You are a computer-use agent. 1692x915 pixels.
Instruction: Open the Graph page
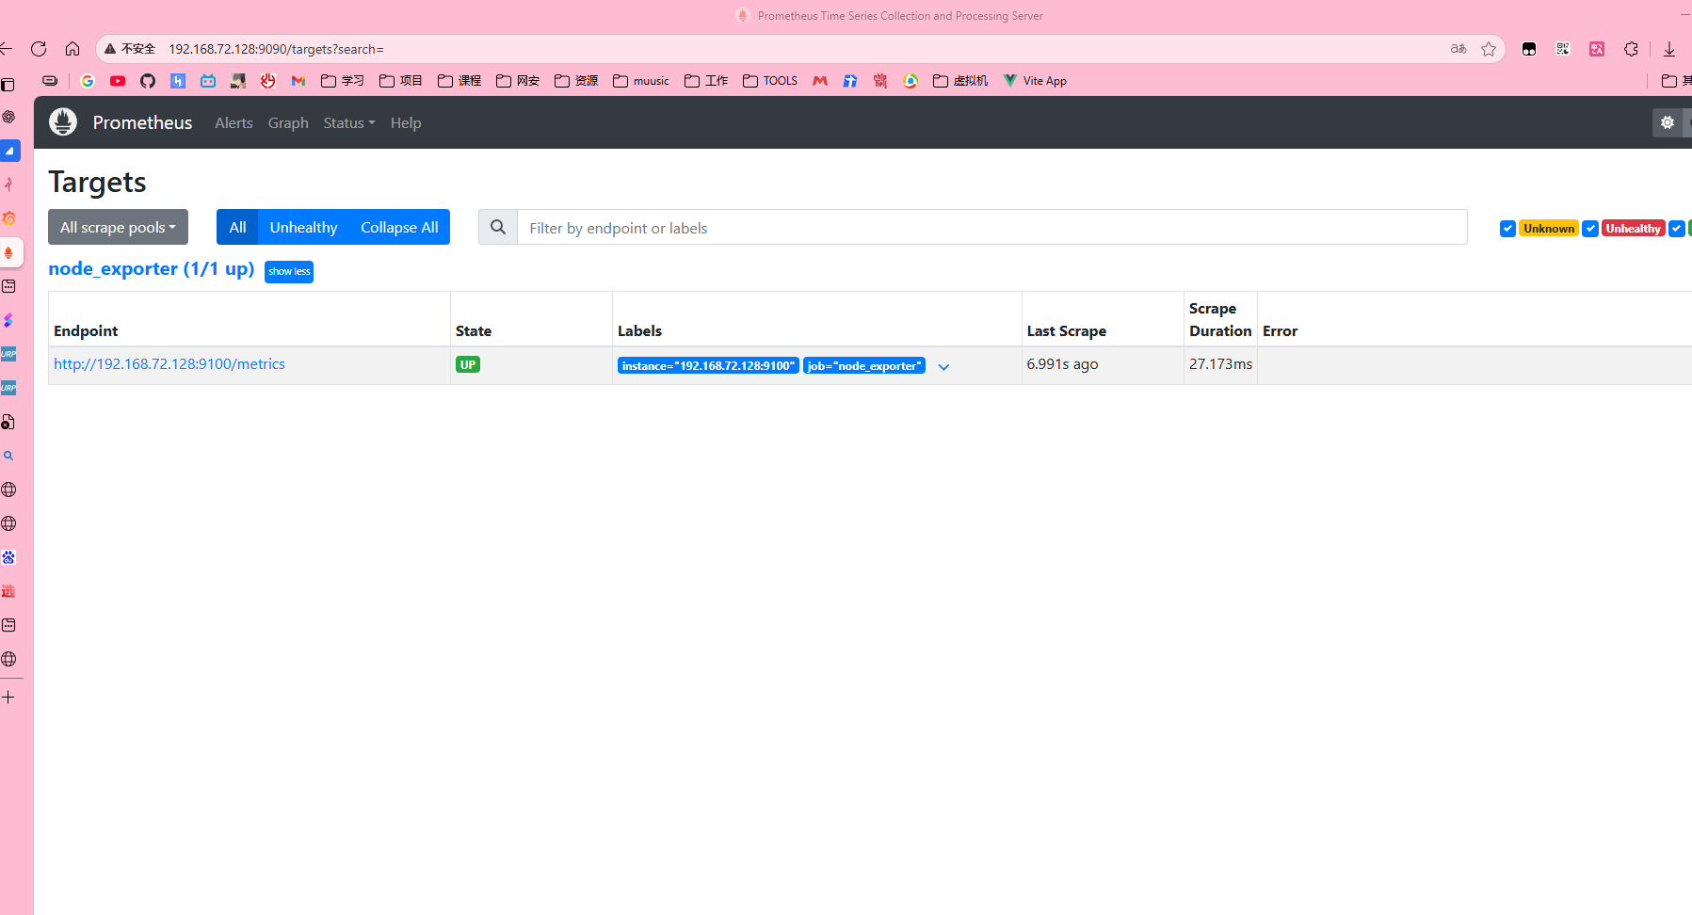pyautogui.click(x=288, y=123)
